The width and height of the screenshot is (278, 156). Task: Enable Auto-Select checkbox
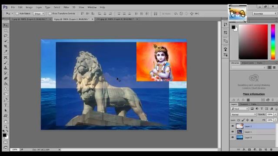(x=17, y=13)
